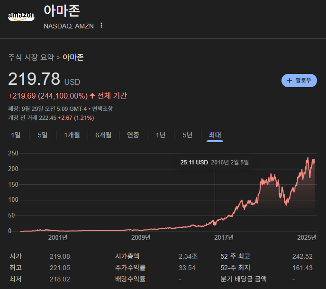
Task: Click the 분기 배당금 금액 label
Action: [x=244, y=279]
